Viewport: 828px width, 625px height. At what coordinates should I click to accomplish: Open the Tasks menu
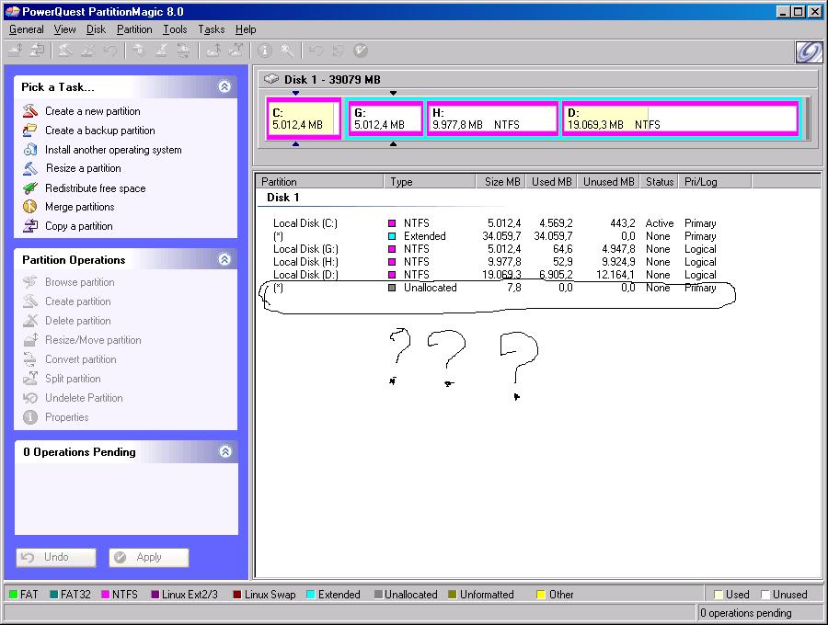212,29
